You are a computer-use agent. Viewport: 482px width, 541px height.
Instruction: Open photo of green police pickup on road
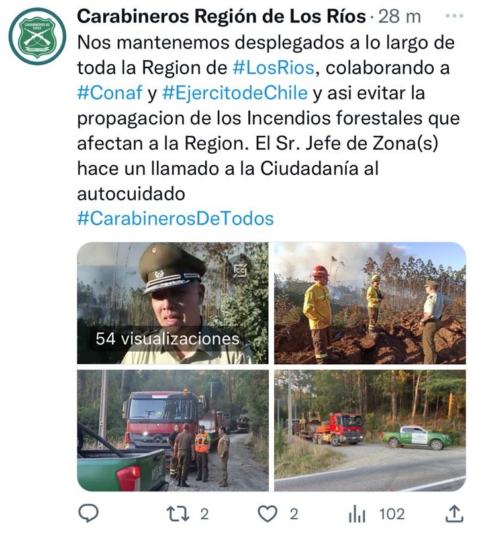(x=370, y=430)
